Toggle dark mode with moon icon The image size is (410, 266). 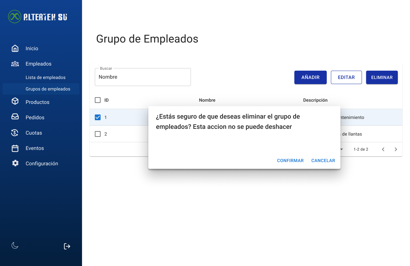15,246
